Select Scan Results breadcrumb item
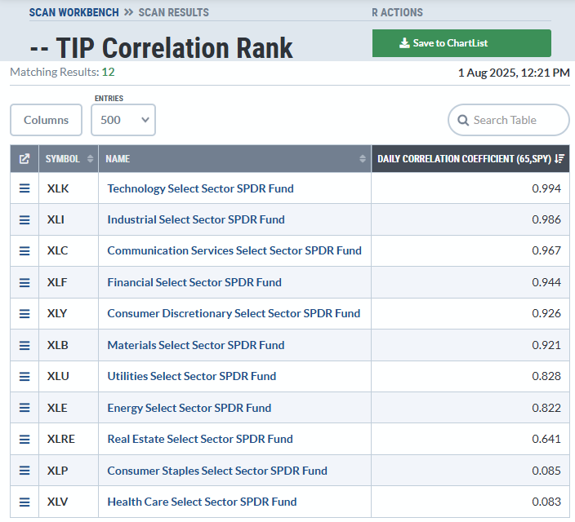Viewport: 575px width, 522px height. (173, 12)
